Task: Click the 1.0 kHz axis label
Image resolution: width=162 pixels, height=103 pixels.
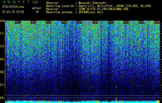Action: click(x=2, y=46)
